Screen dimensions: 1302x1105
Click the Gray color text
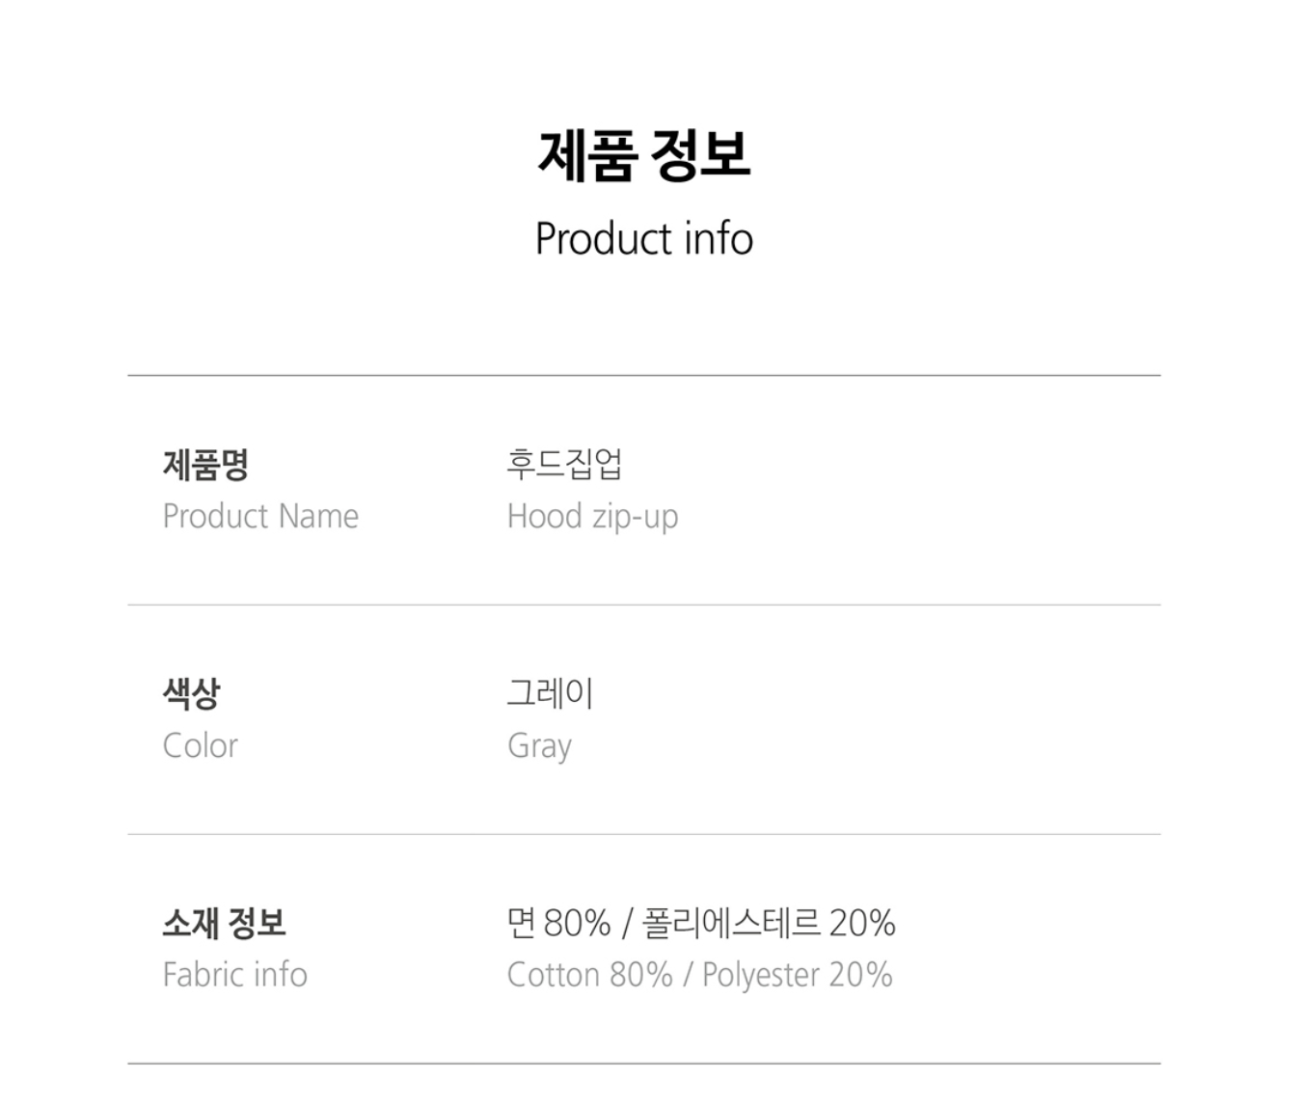click(539, 746)
